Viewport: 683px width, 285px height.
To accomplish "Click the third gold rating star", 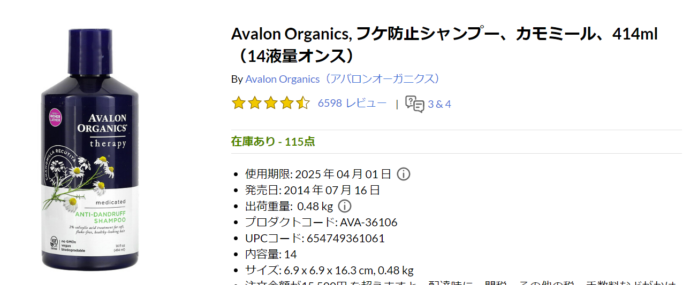I will tap(271, 103).
